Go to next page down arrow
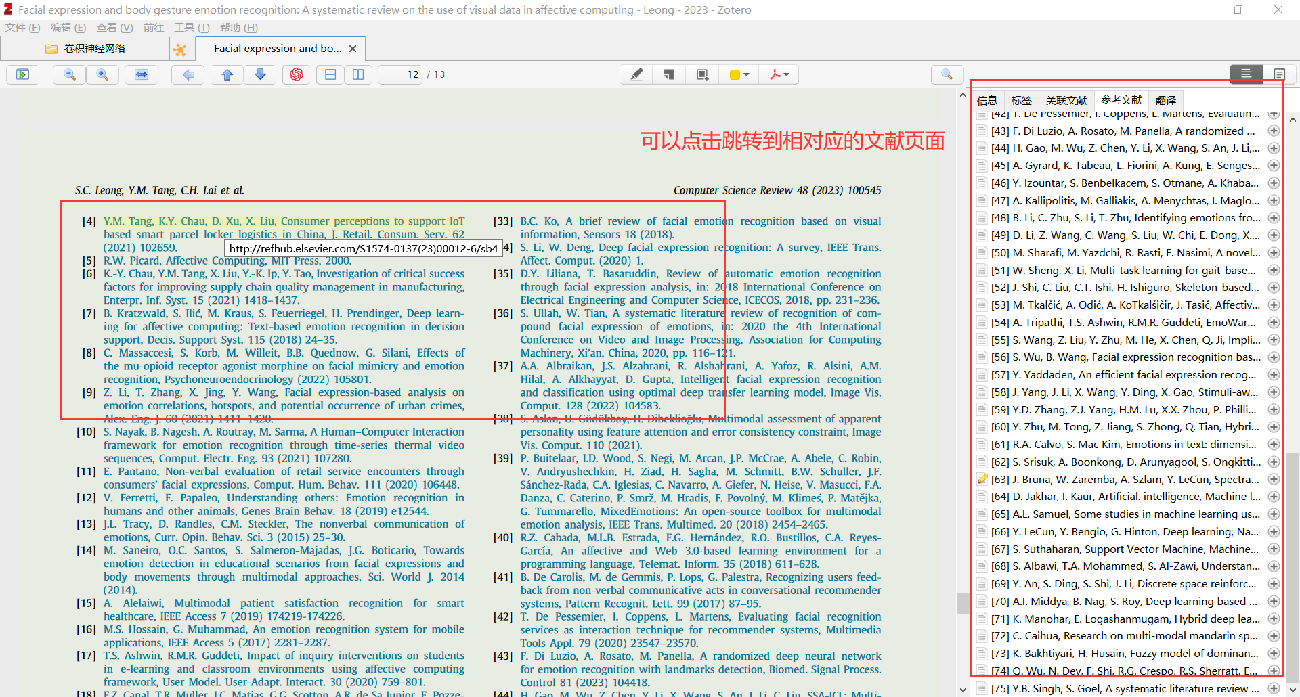The height and width of the screenshot is (697, 1300). click(261, 74)
